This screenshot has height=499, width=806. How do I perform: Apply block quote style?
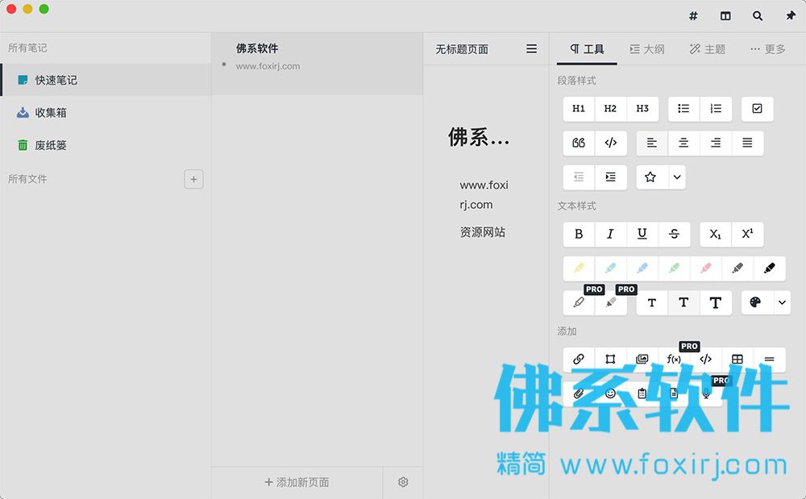tap(579, 143)
